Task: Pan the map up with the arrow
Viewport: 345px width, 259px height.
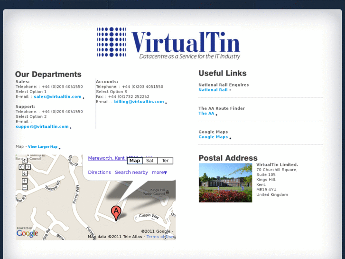Action: (x=25, y=161)
